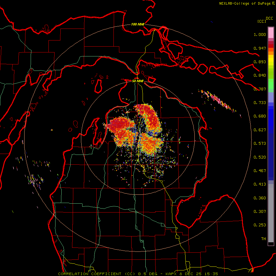The width and height of the screenshot is (276, 276).
Task: Click the gray bottom segment of color bar
Action: click(x=271, y=213)
